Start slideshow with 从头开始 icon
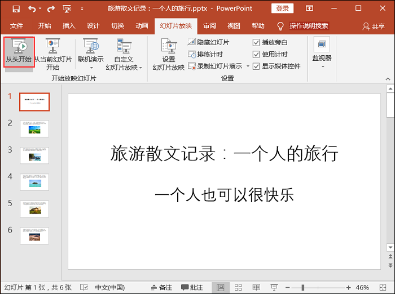This screenshot has height=294, width=395. [x=18, y=52]
